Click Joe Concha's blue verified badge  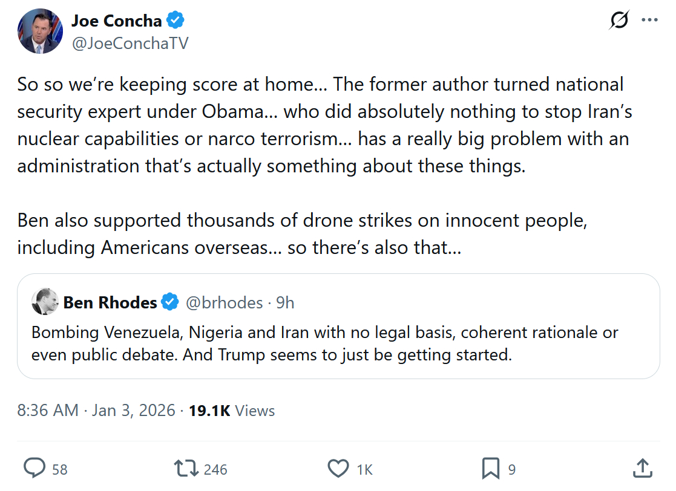point(176,21)
